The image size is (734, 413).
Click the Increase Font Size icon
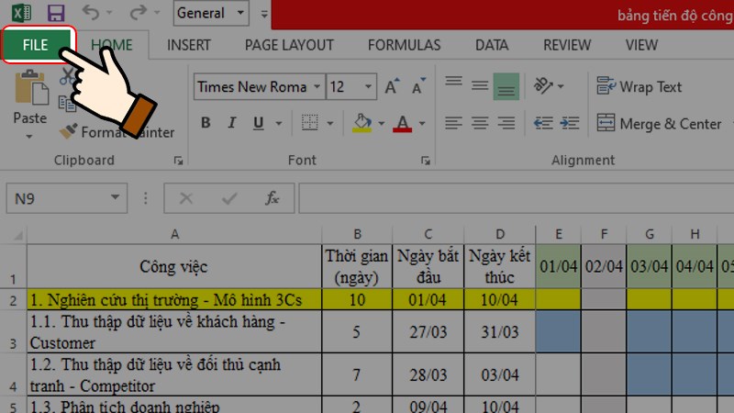393,87
